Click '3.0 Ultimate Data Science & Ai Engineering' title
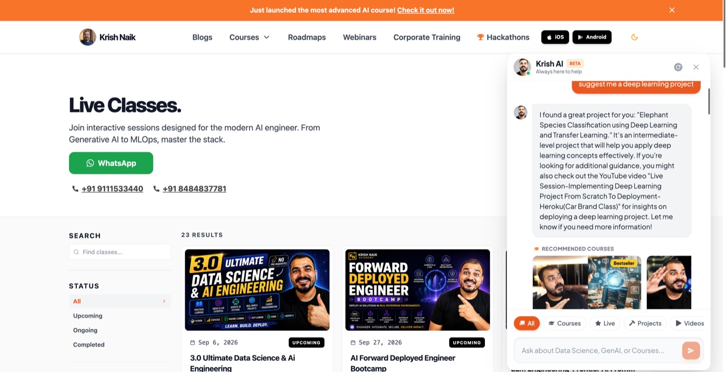The width and height of the screenshot is (726, 372). [x=243, y=363]
